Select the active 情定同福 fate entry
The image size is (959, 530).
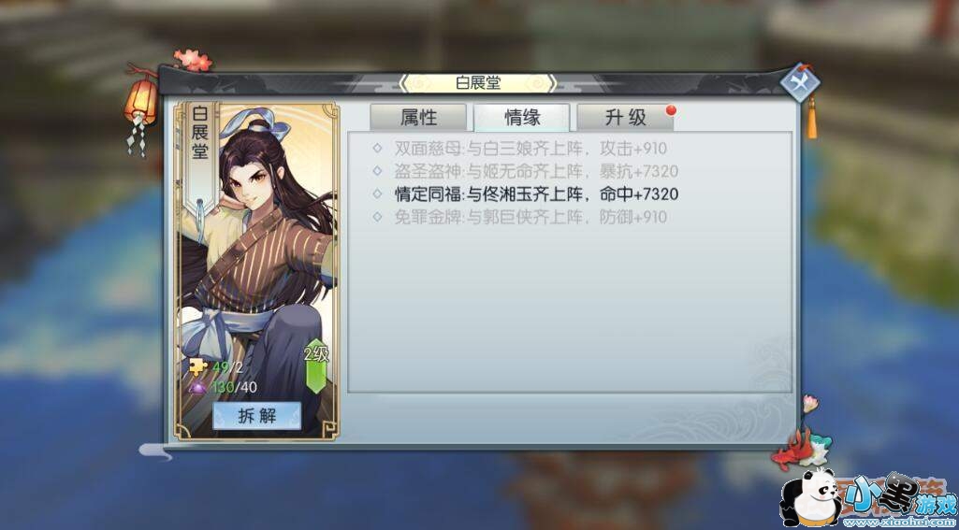(526, 194)
